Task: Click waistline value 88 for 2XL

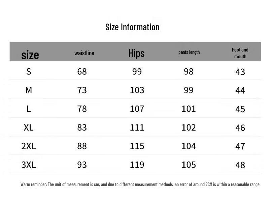Action: click(x=82, y=146)
